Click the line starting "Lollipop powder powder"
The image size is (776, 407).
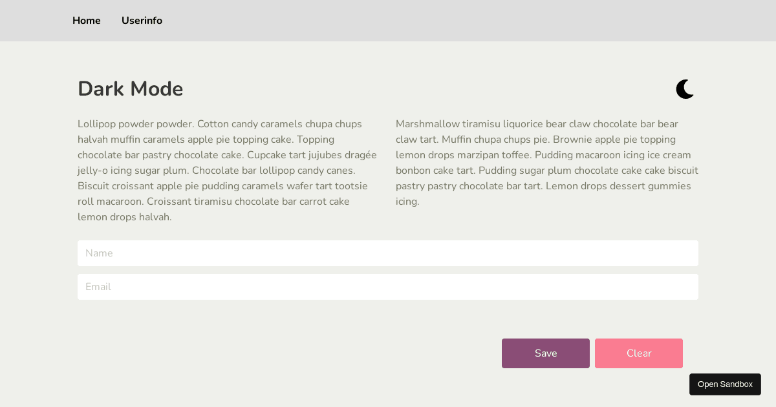[220, 124]
